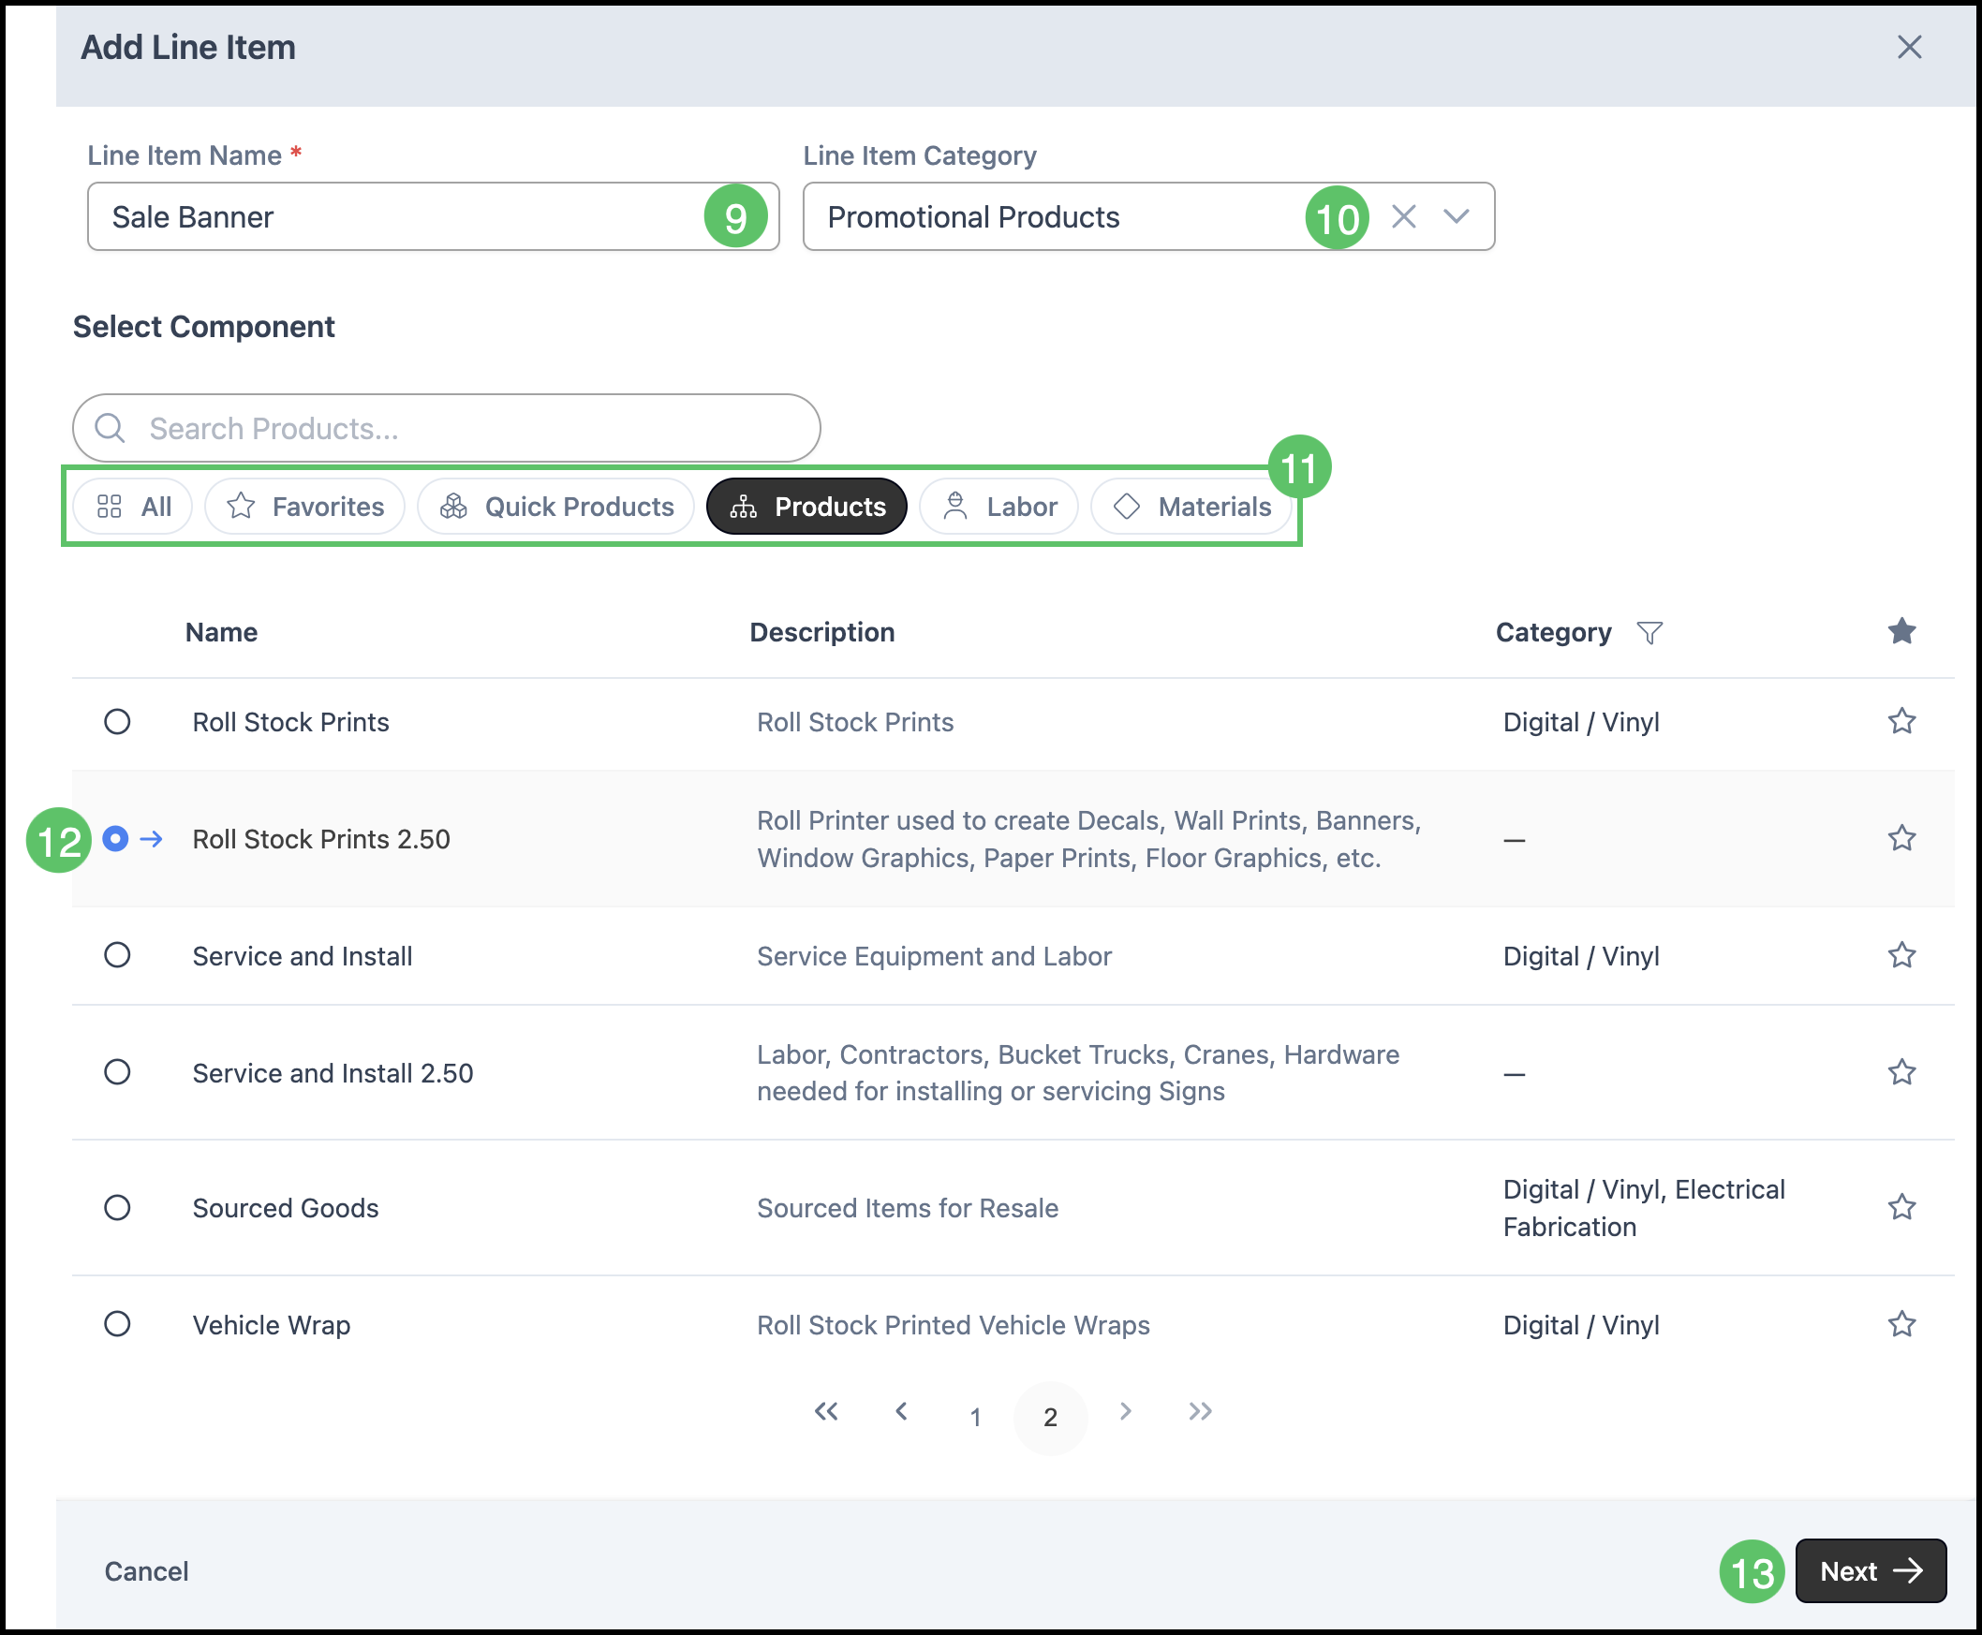1982x1635 pixels.
Task: Click the filled star column header
Action: click(1901, 631)
